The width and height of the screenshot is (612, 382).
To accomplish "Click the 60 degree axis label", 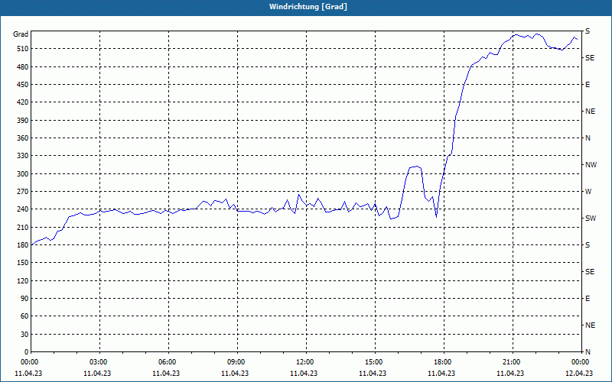I will (24, 316).
